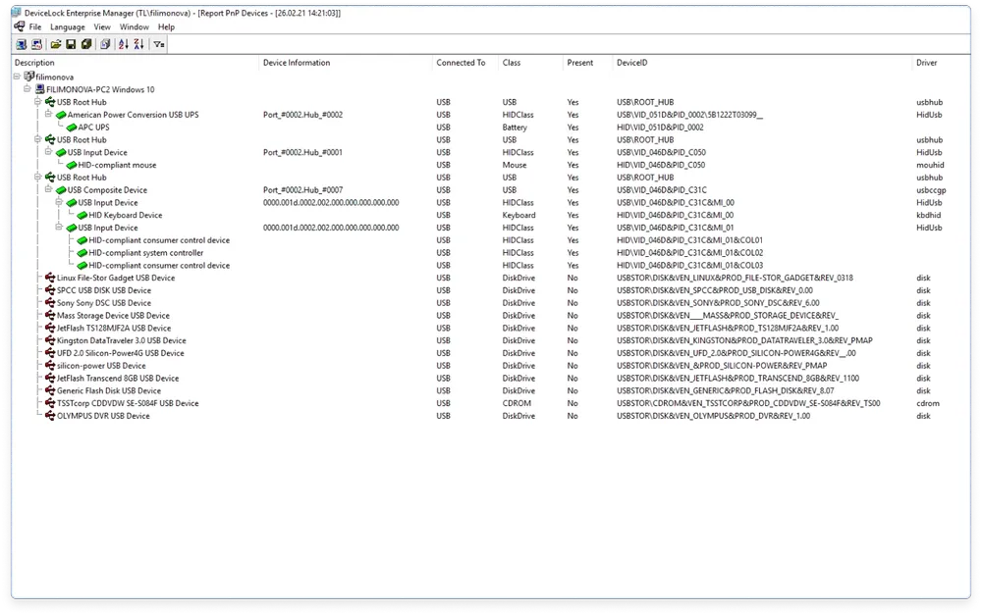The image size is (982, 615).
Task: Click the CDROM class cell
Action: click(x=517, y=403)
